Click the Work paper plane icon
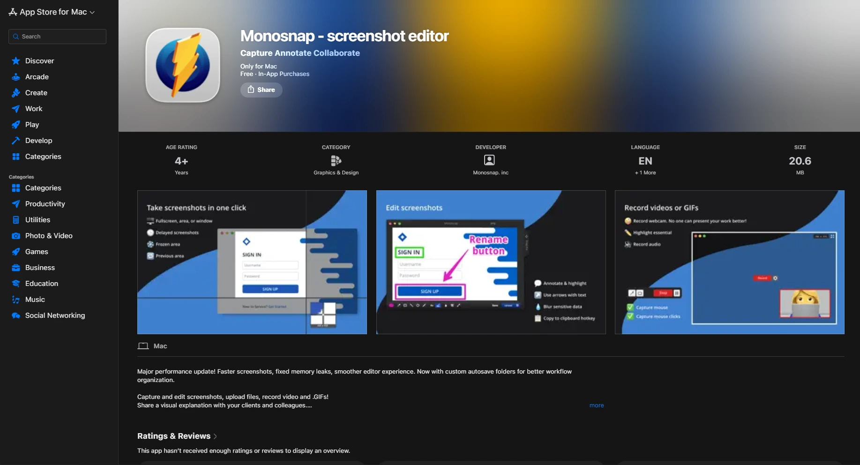 coord(16,109)
